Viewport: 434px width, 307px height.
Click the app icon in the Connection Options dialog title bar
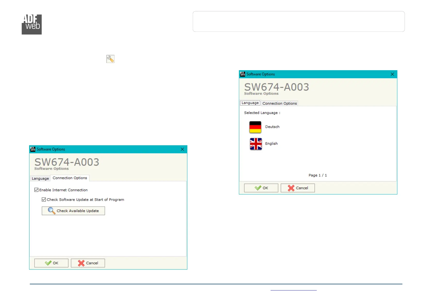[33, 149]
